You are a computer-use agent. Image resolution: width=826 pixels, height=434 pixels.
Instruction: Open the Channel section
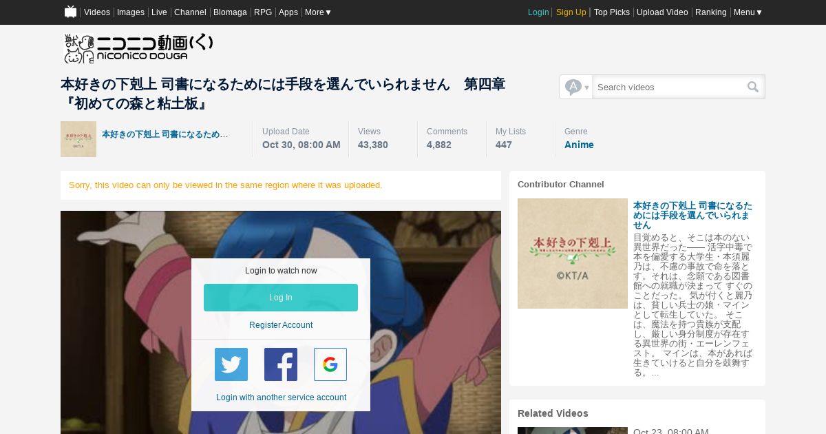pyautogui.click(x=190, y=12)
